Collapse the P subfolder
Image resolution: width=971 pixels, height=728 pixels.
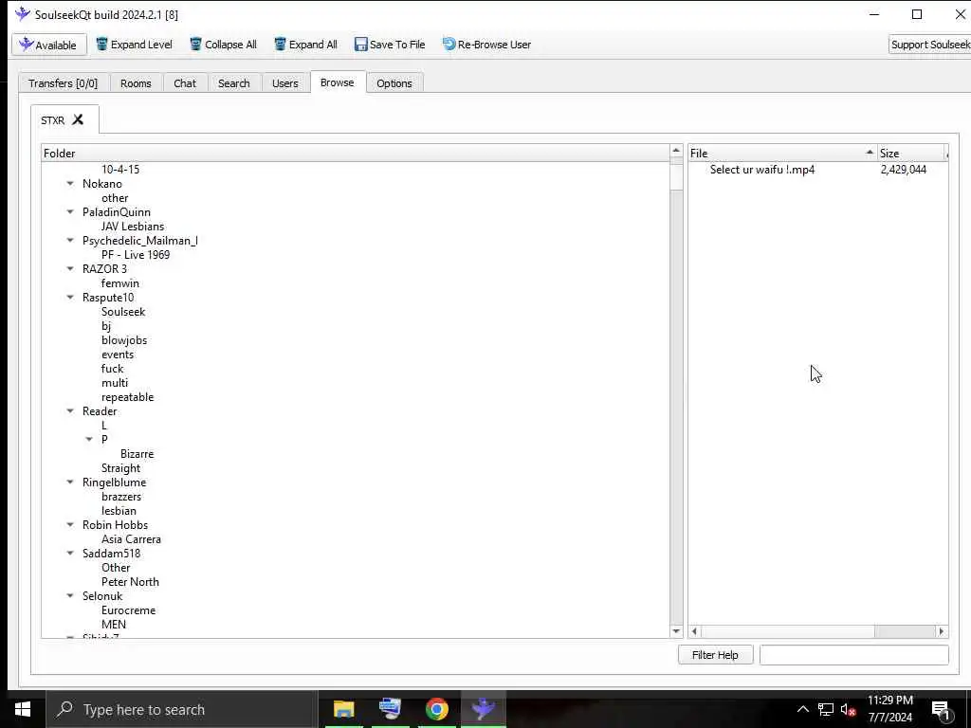[x=89, y=440]
